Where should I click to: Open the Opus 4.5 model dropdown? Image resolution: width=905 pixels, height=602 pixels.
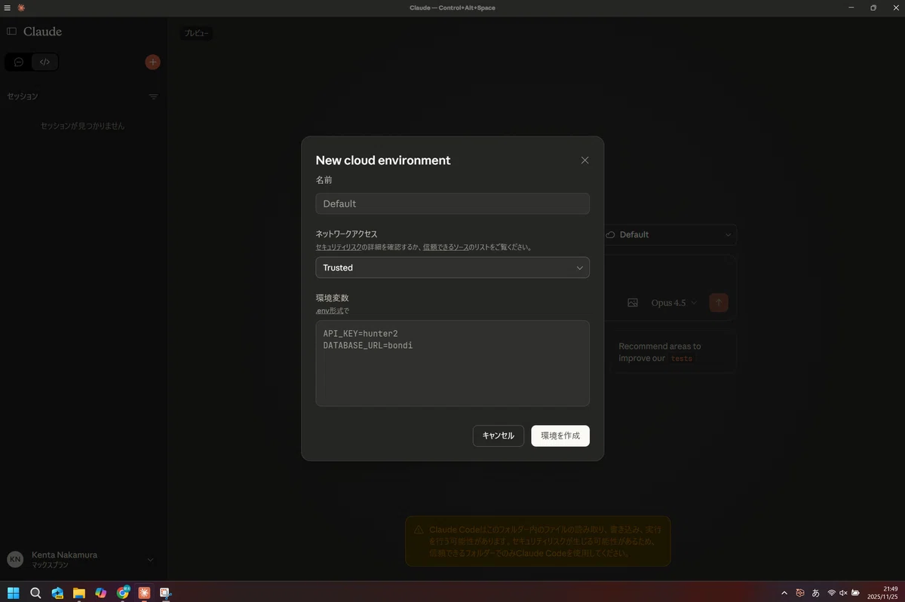pos(674,302)
